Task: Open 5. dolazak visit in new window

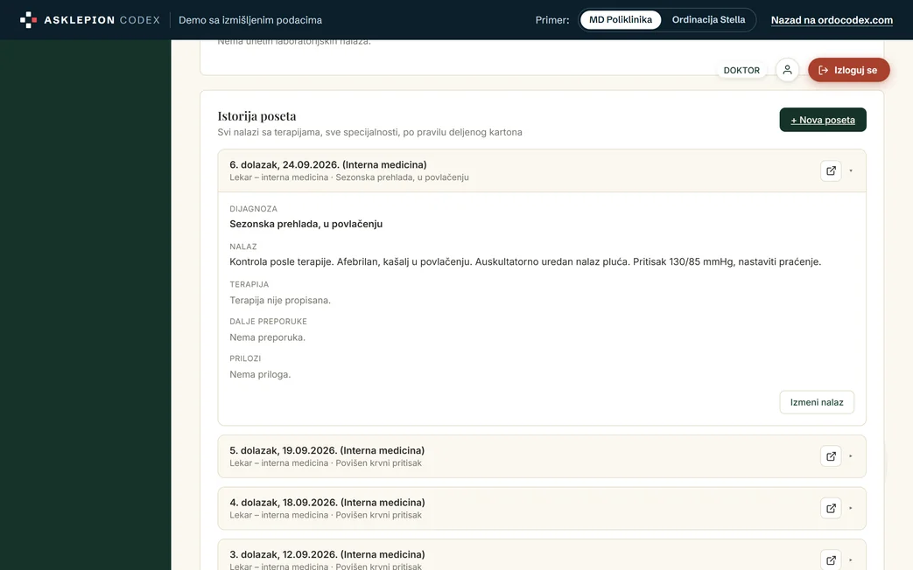Action: tap(831, 456)
